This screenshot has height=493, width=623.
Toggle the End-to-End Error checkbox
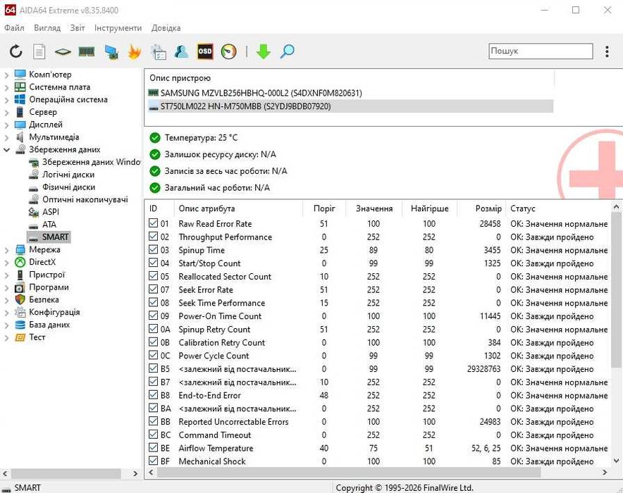(x=154, y=395)
